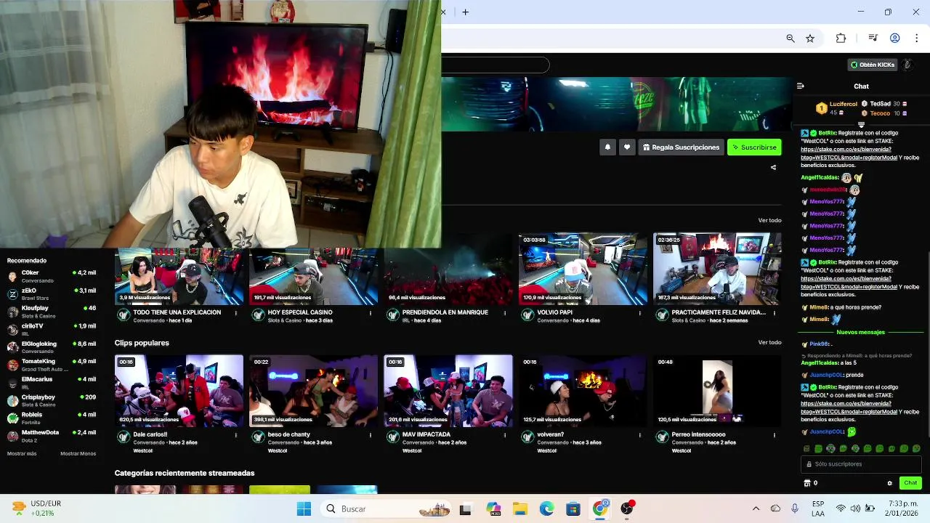Open media controls icon in Chrome toolbar

(873, 38)
